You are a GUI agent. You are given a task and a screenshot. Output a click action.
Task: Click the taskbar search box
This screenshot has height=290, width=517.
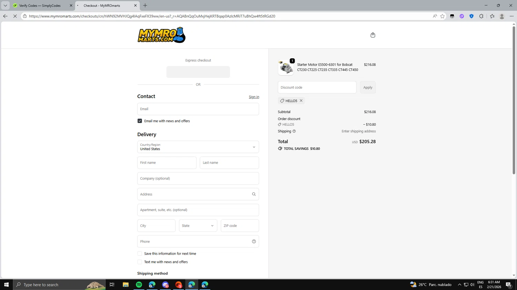59,285
